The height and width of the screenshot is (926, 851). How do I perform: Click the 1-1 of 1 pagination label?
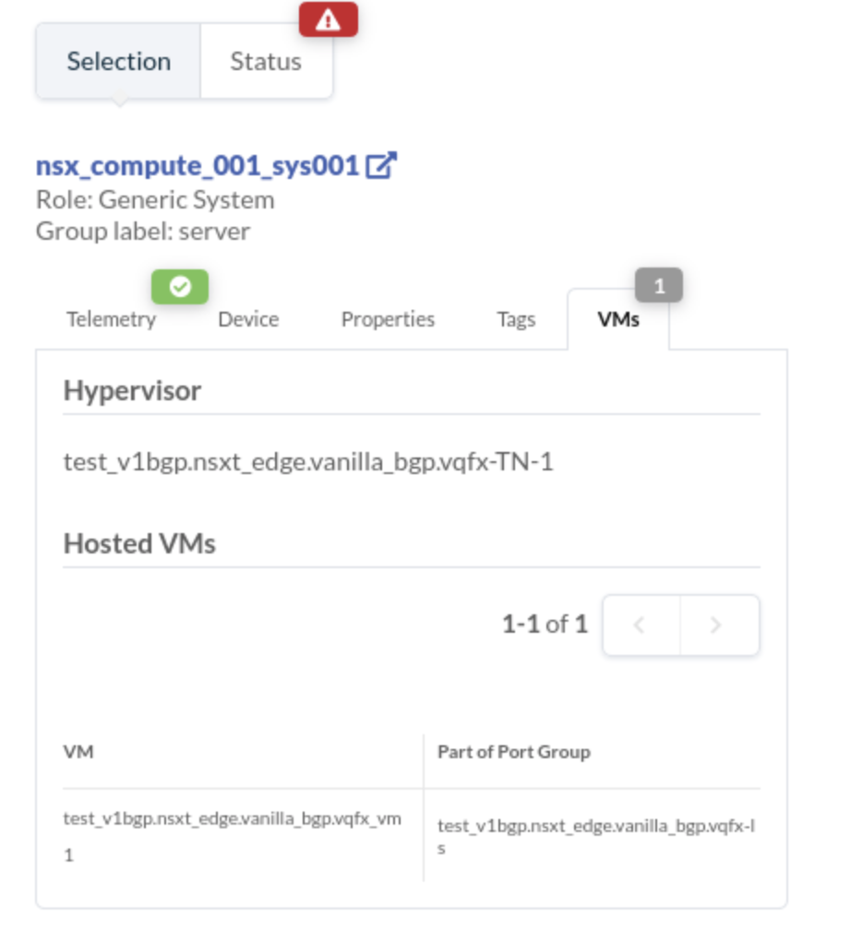tap(545, 624)
